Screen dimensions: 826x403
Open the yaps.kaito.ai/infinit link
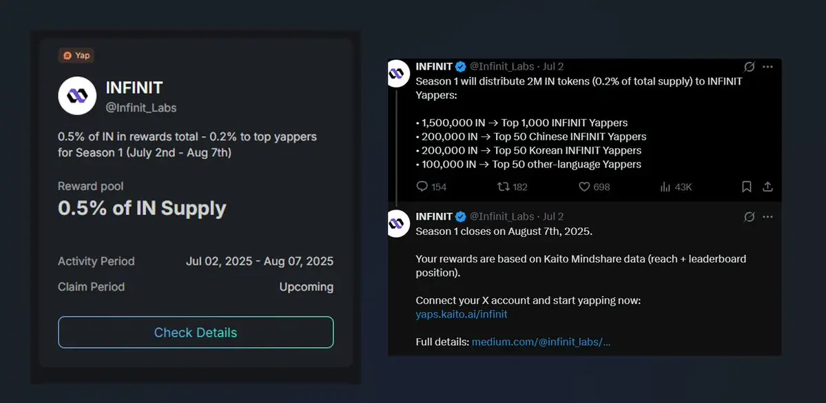(462, 315)
